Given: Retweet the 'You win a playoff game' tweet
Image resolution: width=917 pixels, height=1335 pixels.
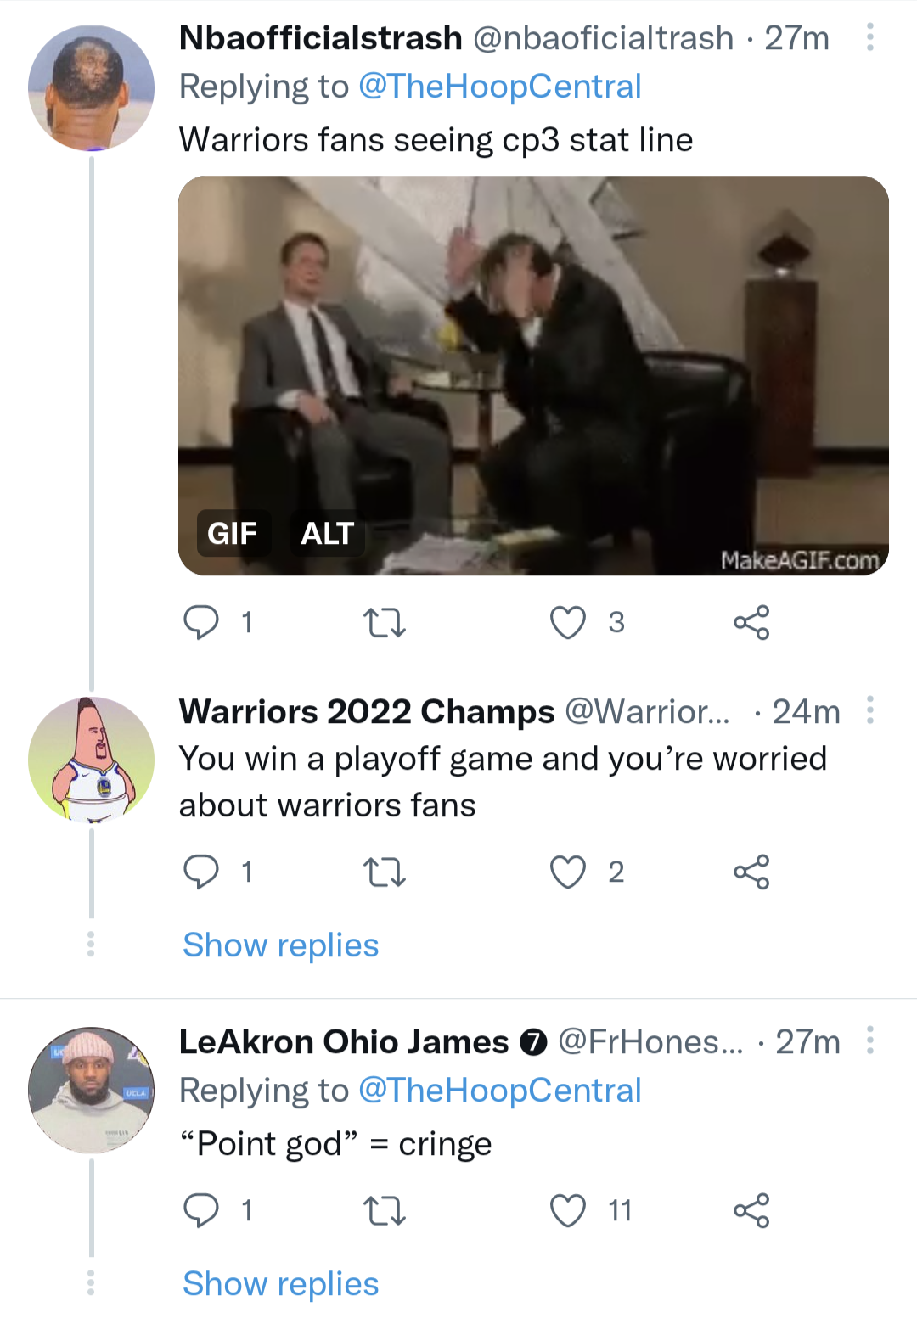Looking at the screenshot, I should click(385, 872).
